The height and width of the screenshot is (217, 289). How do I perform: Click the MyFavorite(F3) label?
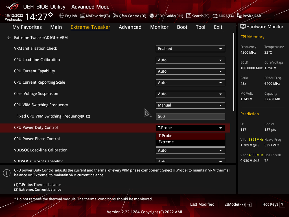pyautogui.click(x=98, y=16)
